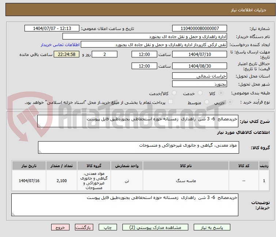This screenshot has width=276, height=237.
Task: Click the unit cell تن
Action: coord(127,181)
